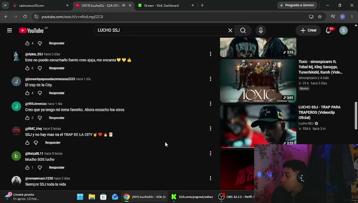Viewport: 358px width, 203px height.
Task: Open the account avatar menu
Action: 343,30
